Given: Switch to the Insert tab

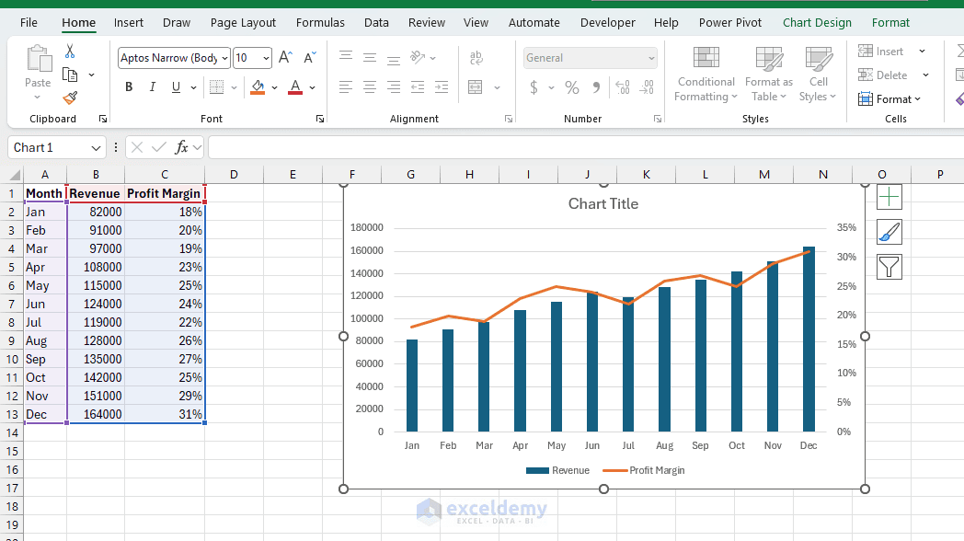Looking at the screenshot, I should tap(129, 23).
